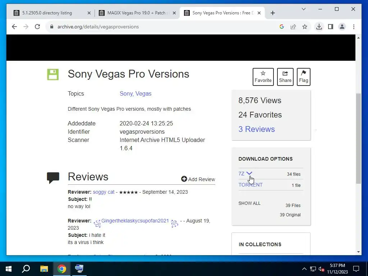Show hidden system tray icons
The height and width of the screenshot is (276, 368).
tap(304, 269)
